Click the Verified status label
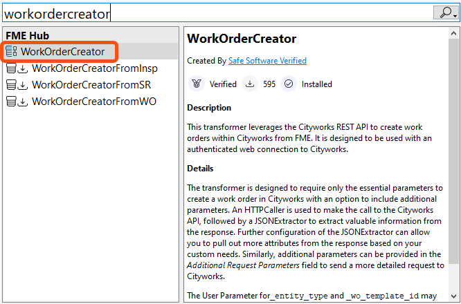Screen dimensions: 461x304 click(x=223, y=84)
